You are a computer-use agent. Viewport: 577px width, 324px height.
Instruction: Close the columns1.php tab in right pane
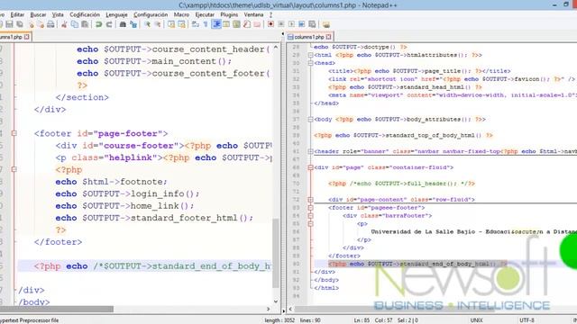328,37
